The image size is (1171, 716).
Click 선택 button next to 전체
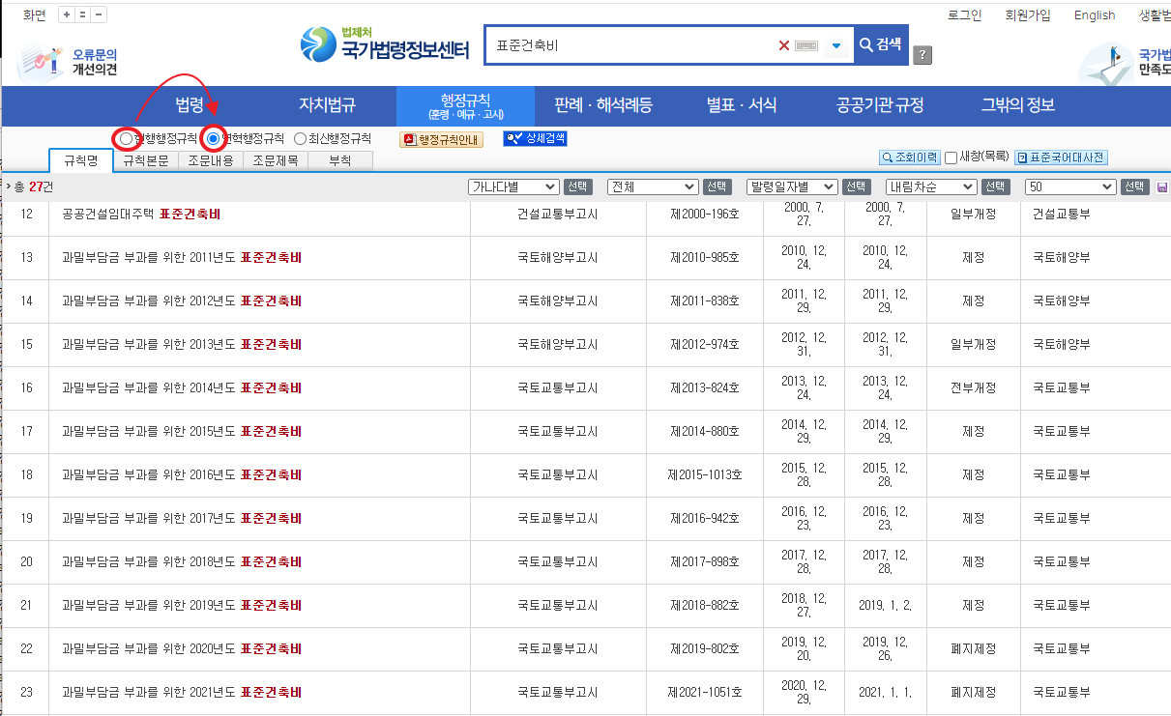tap(717, 186)
